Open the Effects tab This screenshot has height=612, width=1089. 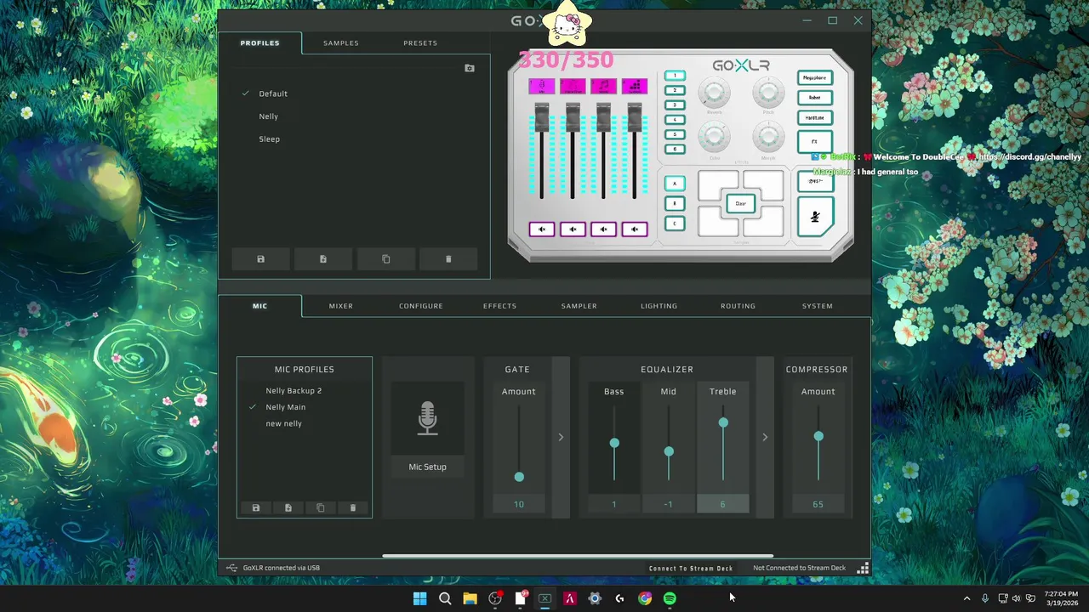(500, 306)
